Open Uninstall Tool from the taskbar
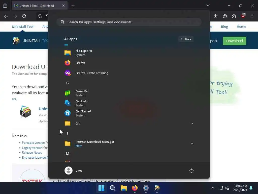This screenshot has height=194, width=258. click(157, 188)
